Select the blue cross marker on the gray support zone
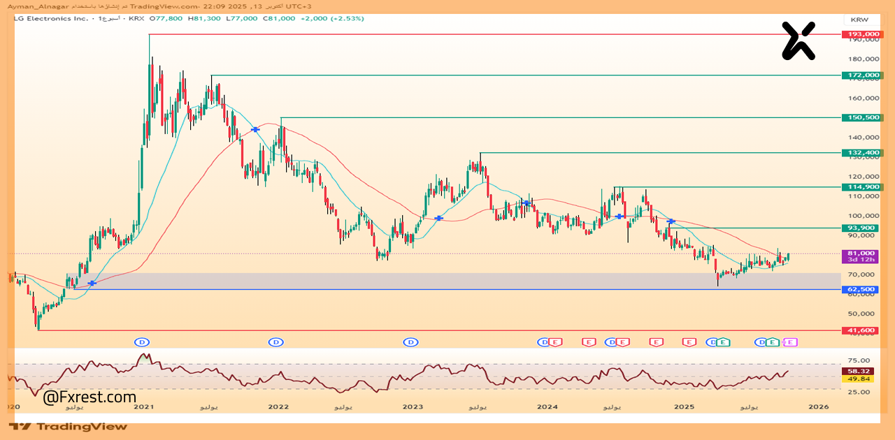The height and width of the screenshot is (440, 895). click(92, 283)
